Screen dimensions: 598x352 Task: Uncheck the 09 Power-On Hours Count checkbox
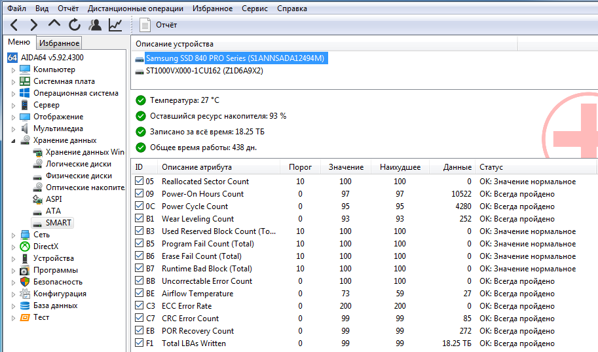coord(140,193)
